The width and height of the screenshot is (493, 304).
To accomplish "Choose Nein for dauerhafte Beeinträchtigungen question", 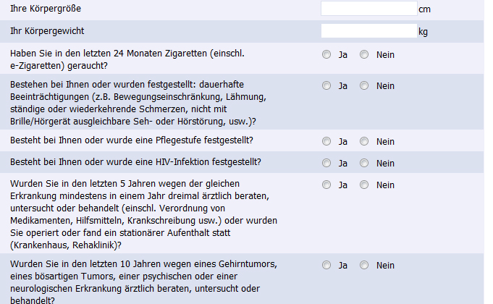I will pos(364,85).
